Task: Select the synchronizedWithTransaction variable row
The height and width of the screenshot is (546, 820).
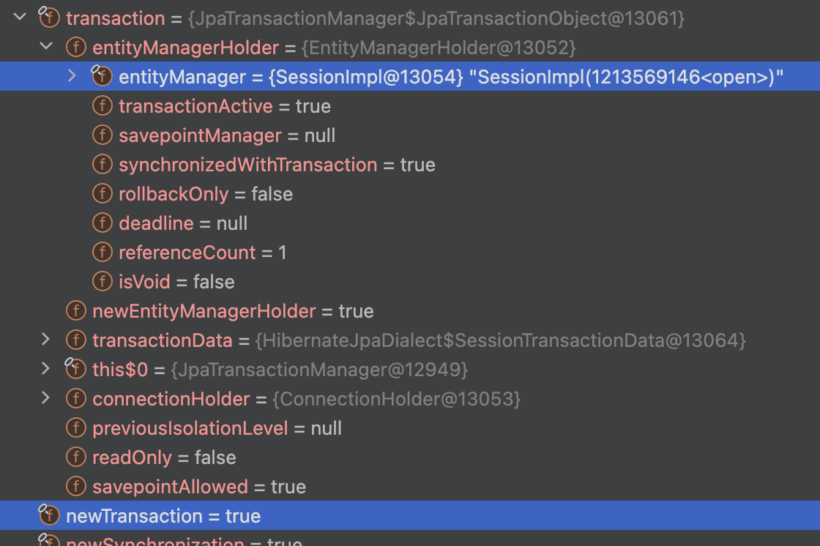Action: (x=247, y=165)
